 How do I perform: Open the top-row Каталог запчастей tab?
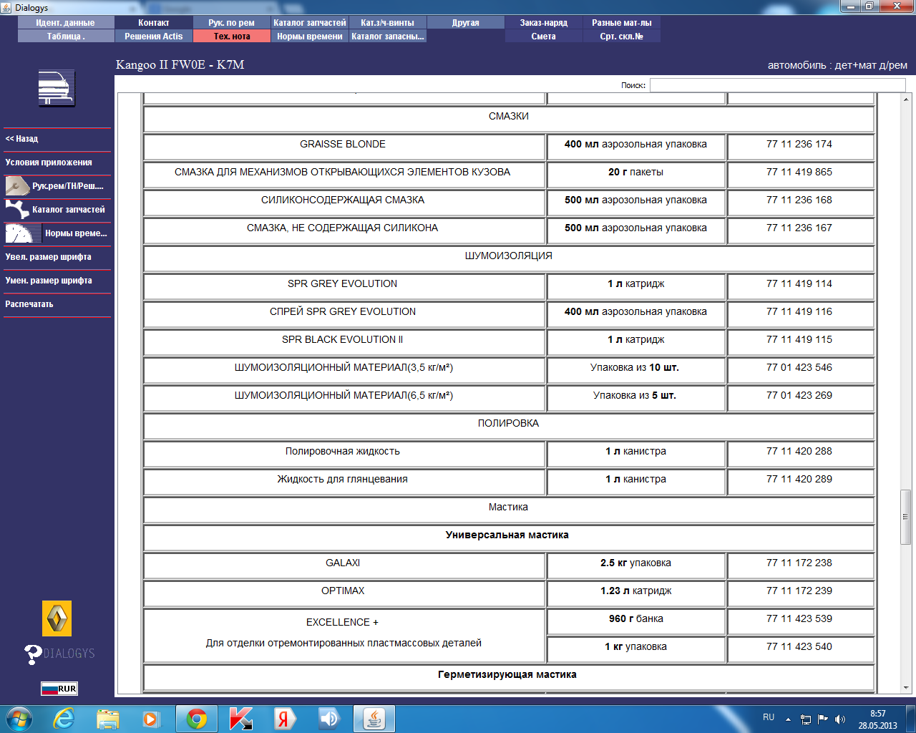point(310,23)
